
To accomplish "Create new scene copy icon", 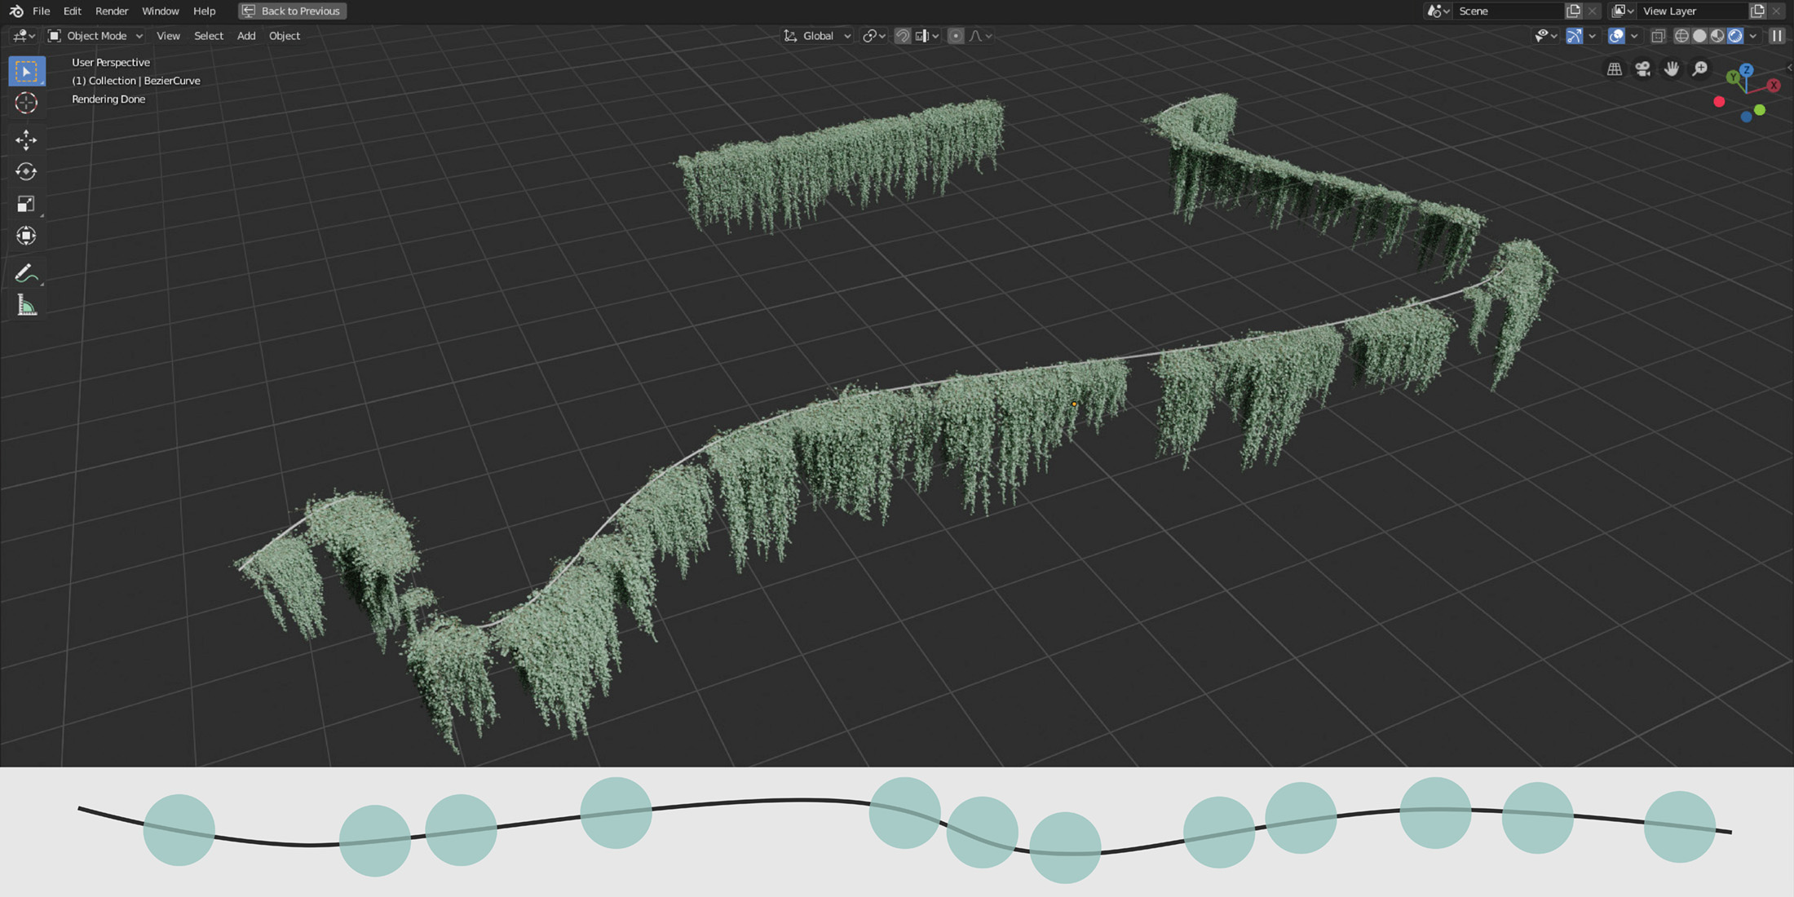I will 1574,11.
